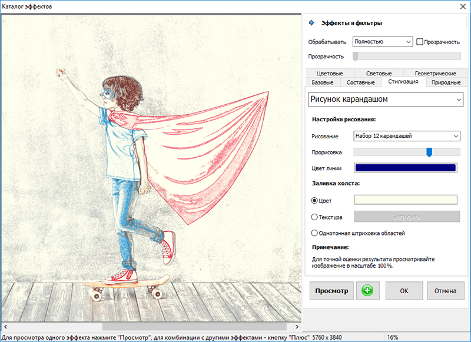The width and height of the screenshot is (471, 342).
Task: Choose Однотонная штриховка областей option
Action: [x=314, y=233]
